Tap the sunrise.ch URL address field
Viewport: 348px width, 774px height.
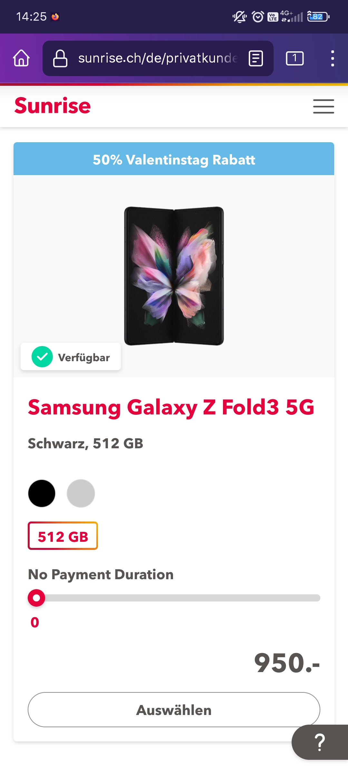coord(158,58)
